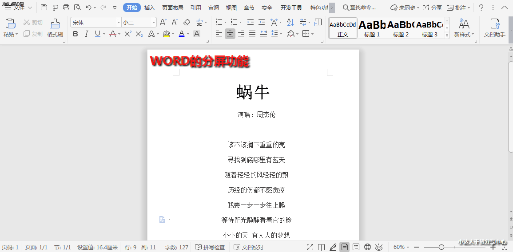Click the 分享 (Share) button

point(432,8)
